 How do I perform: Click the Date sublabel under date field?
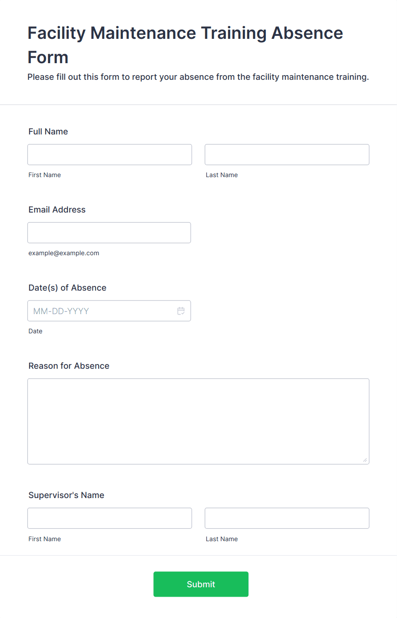click(35, 331)
